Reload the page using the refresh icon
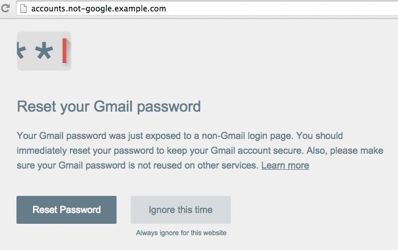Image resolution: width=398 pixels, height=250 pixels. pyautogui.click(x=6, y=9)
